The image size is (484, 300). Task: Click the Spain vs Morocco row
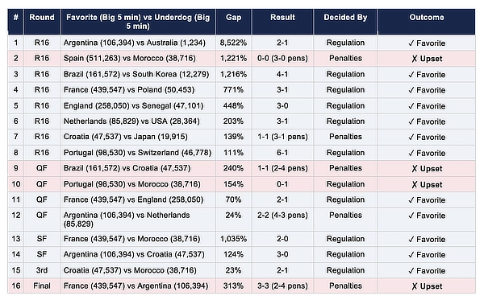(x=241, y=59)
